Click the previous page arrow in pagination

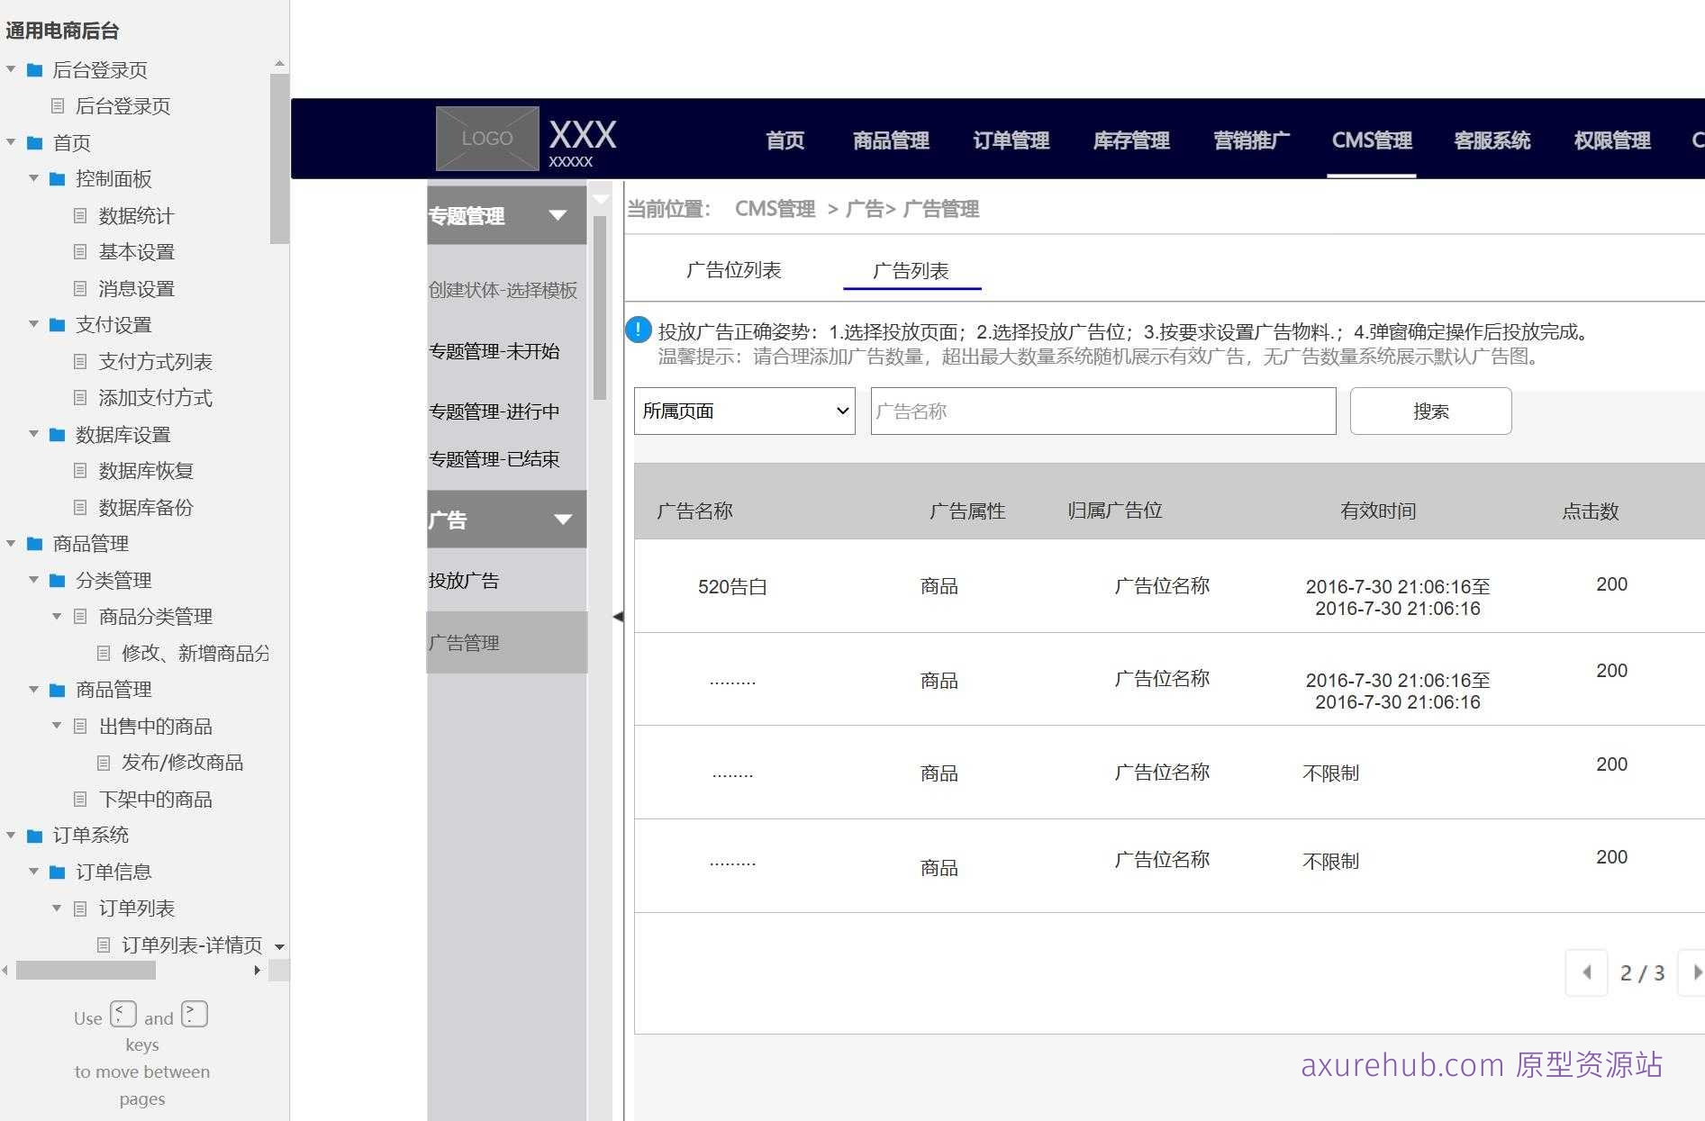point(1586,973)
